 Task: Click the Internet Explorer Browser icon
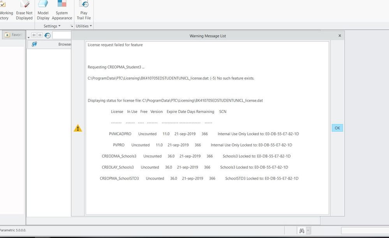tap(34, 44)
